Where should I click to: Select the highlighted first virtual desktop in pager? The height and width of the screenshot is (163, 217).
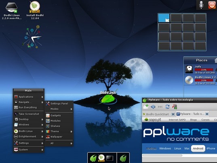tap(164, 18)
